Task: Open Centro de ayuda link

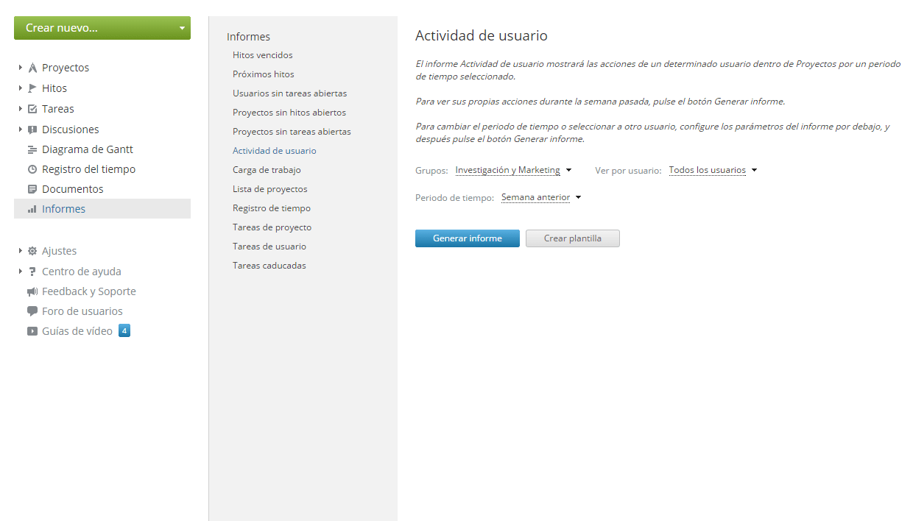Action: pyautogui.click(x=82, y=272)
